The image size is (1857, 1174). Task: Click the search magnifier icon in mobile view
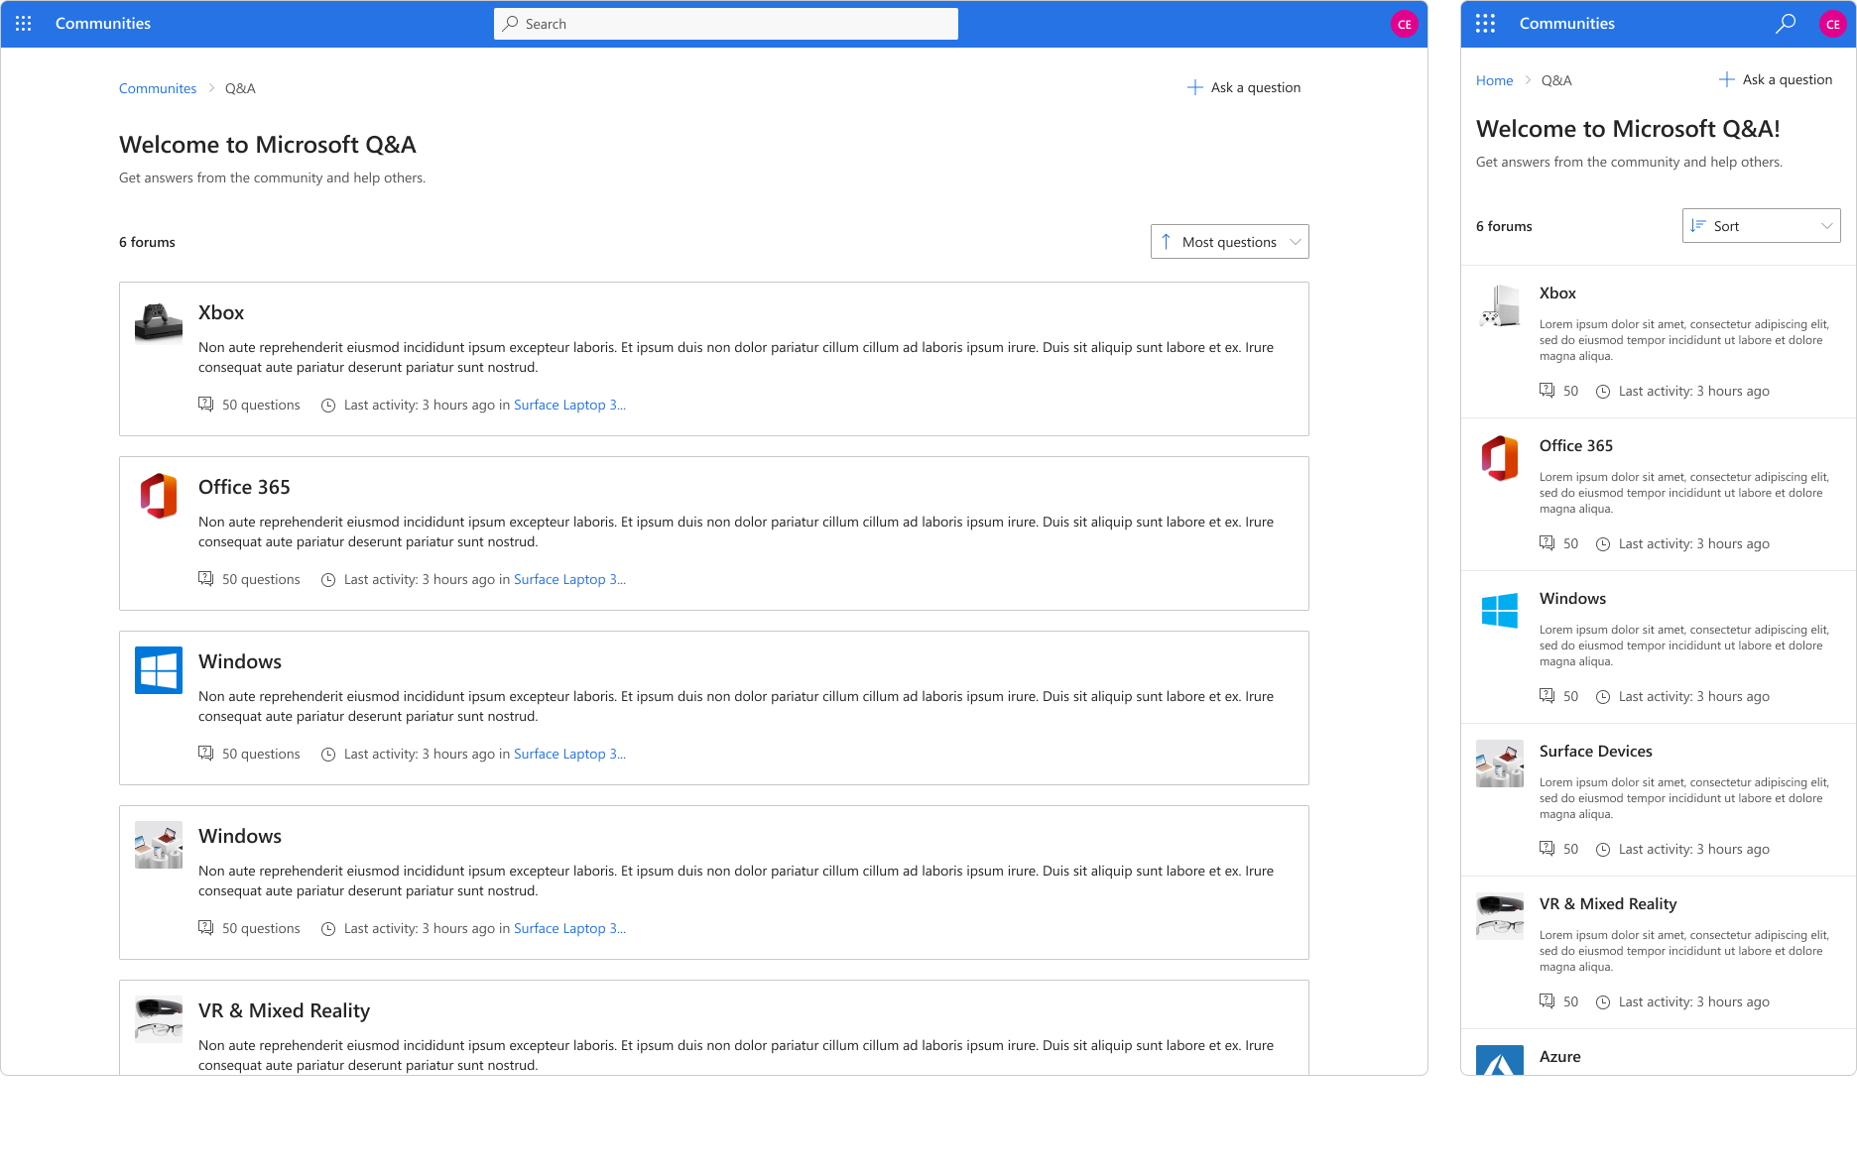tap(1786, 24)
